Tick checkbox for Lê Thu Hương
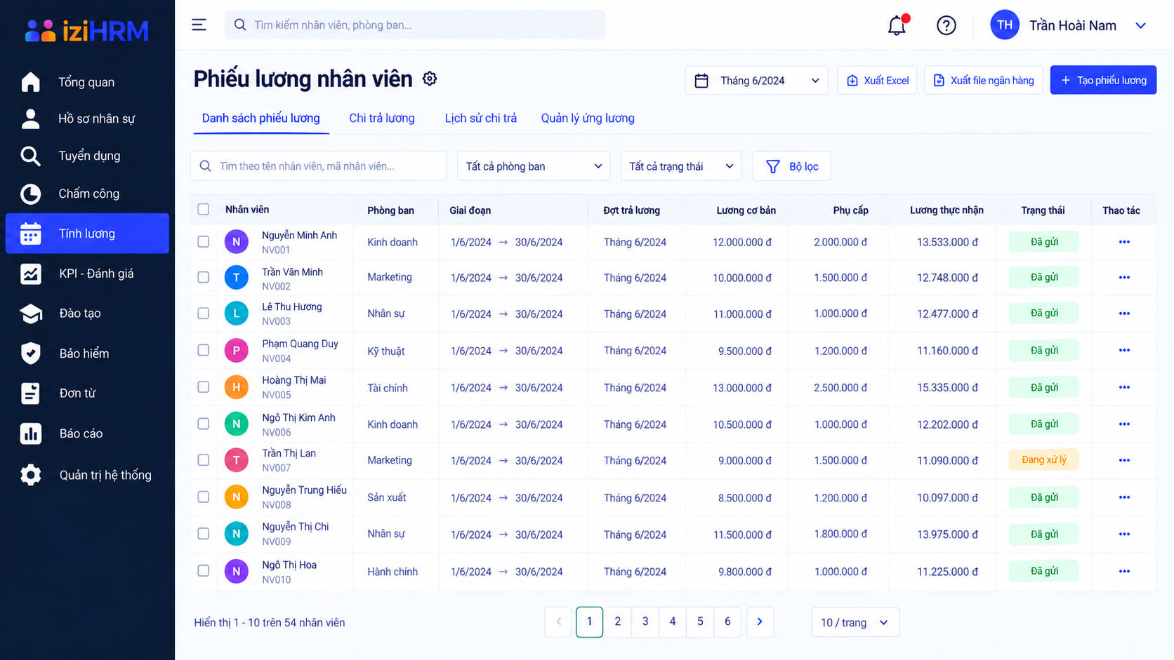The width and height of the screenshot is (1174, 660). point(204,314)
